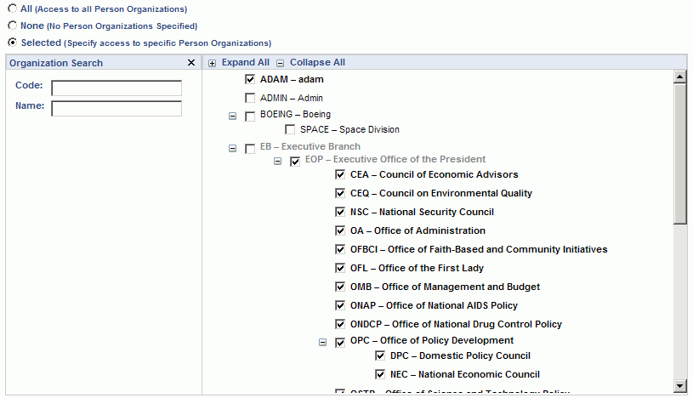Select the BOEING – Boeing label

[295, 114]
